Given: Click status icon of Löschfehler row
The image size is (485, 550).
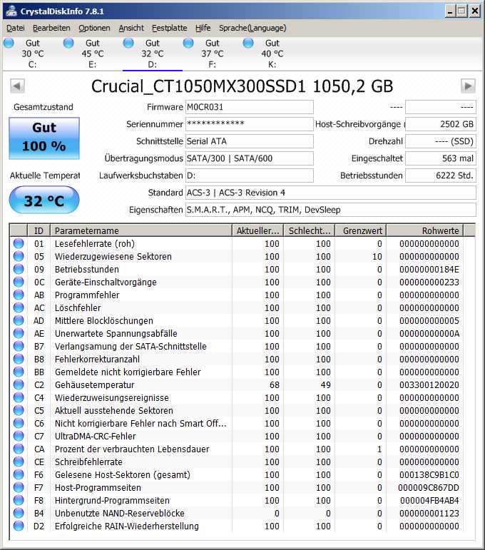Looking at the screenshot, I should tap(19, 307).
